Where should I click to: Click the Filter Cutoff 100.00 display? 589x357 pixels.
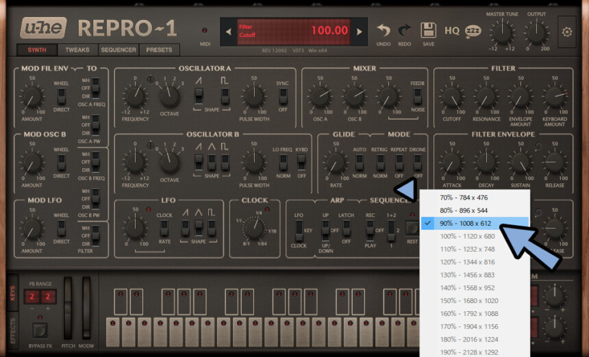coord(294,31)
